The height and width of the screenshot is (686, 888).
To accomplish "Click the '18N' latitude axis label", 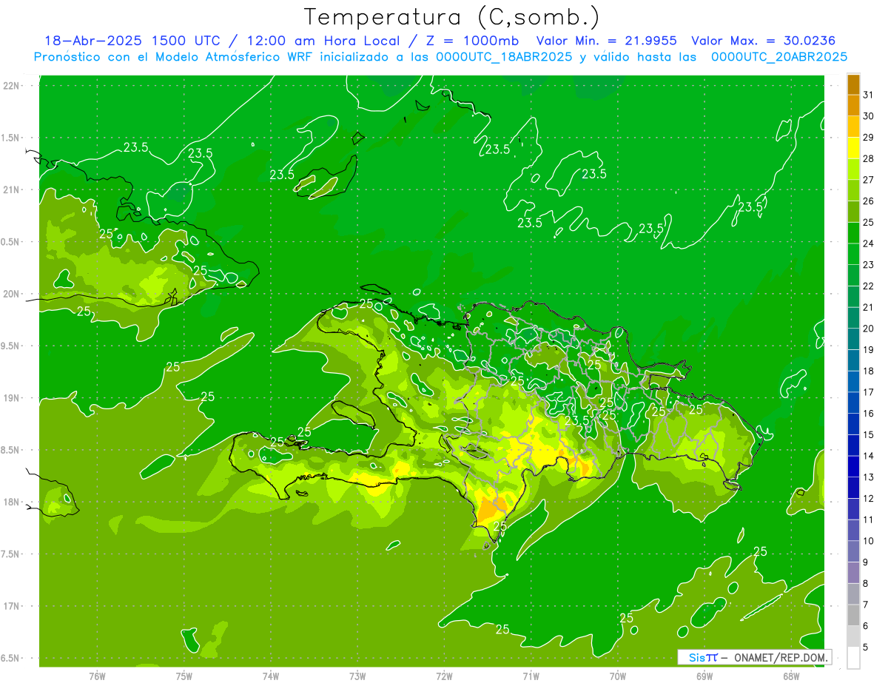I will [x=12, y=502].
